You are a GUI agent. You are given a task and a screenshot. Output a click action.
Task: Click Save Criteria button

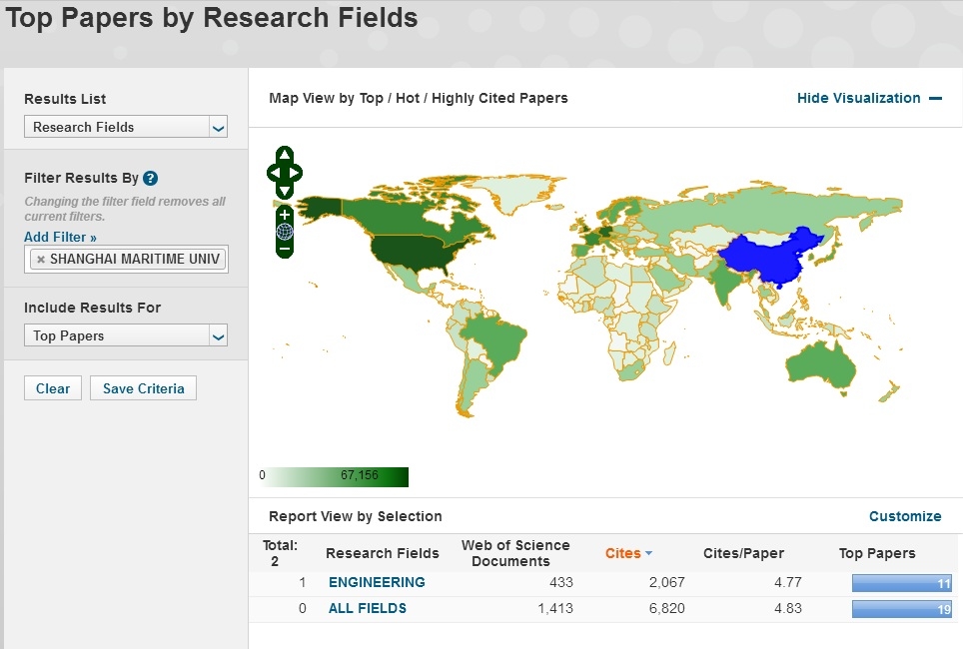pyautogui.click(x=143, y=388)
